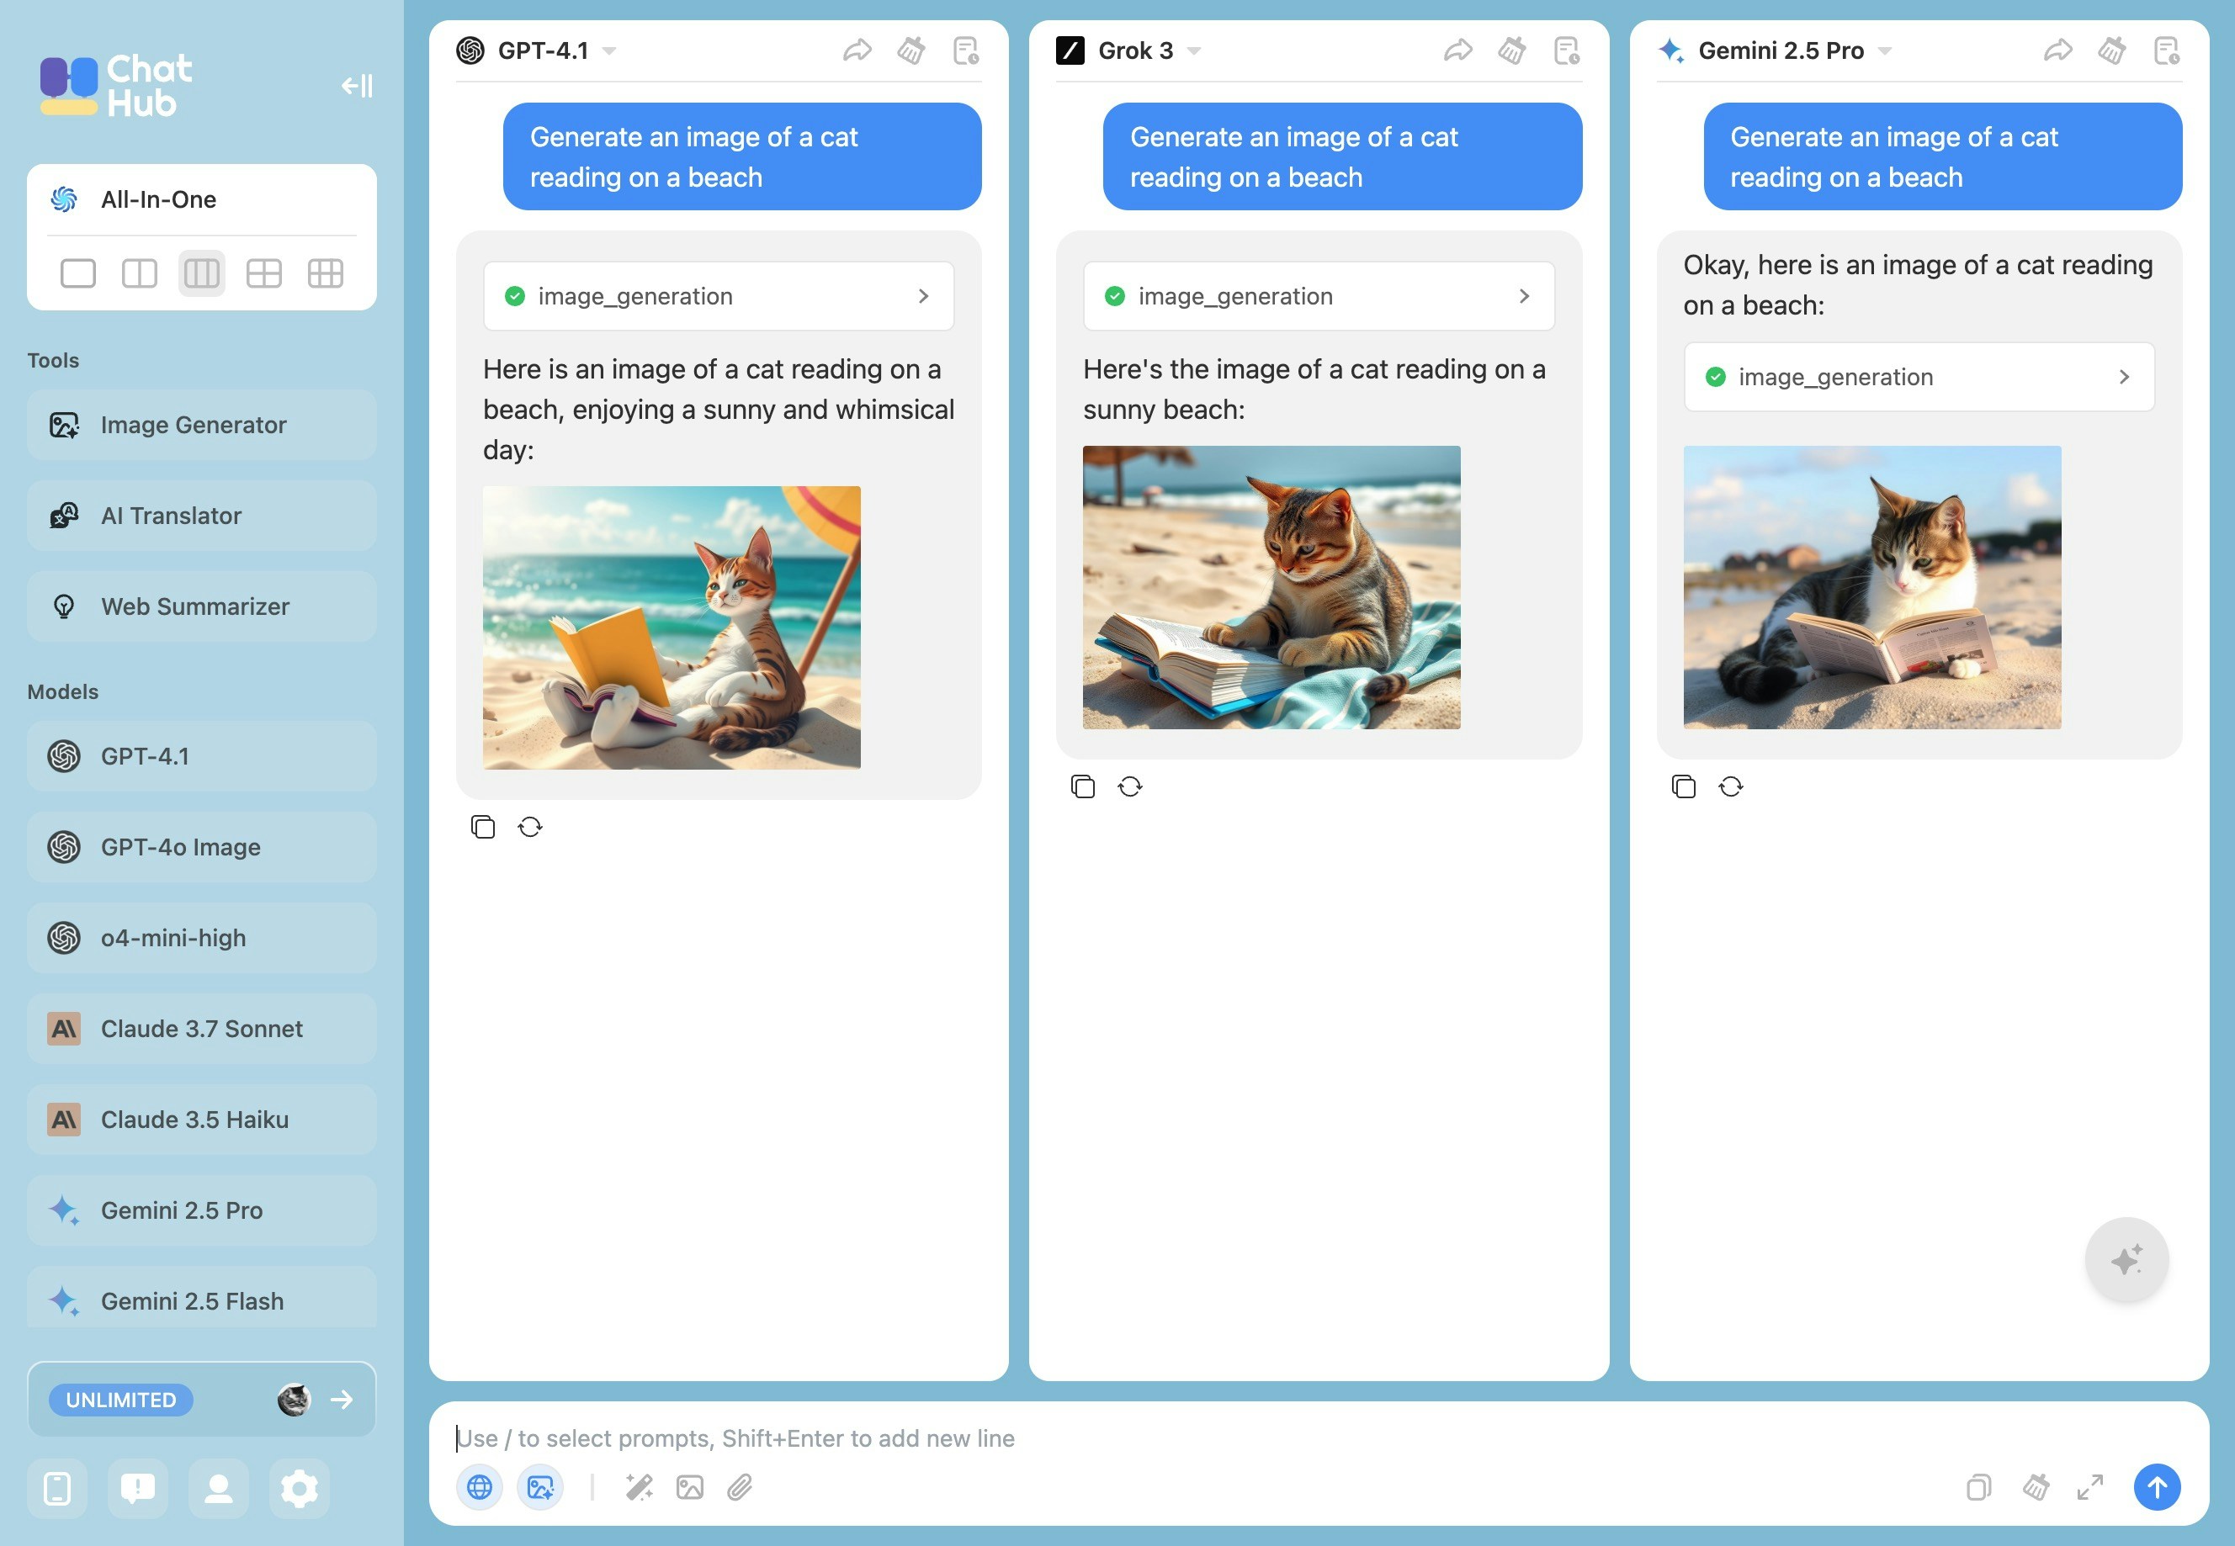The height and width of the screenshot is (1546, 2235).
Task: Click the paperclip attach file icon
Action: [741, 1487]
